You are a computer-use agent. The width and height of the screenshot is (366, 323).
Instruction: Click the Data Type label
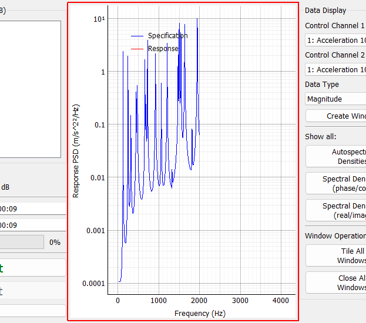322,85
